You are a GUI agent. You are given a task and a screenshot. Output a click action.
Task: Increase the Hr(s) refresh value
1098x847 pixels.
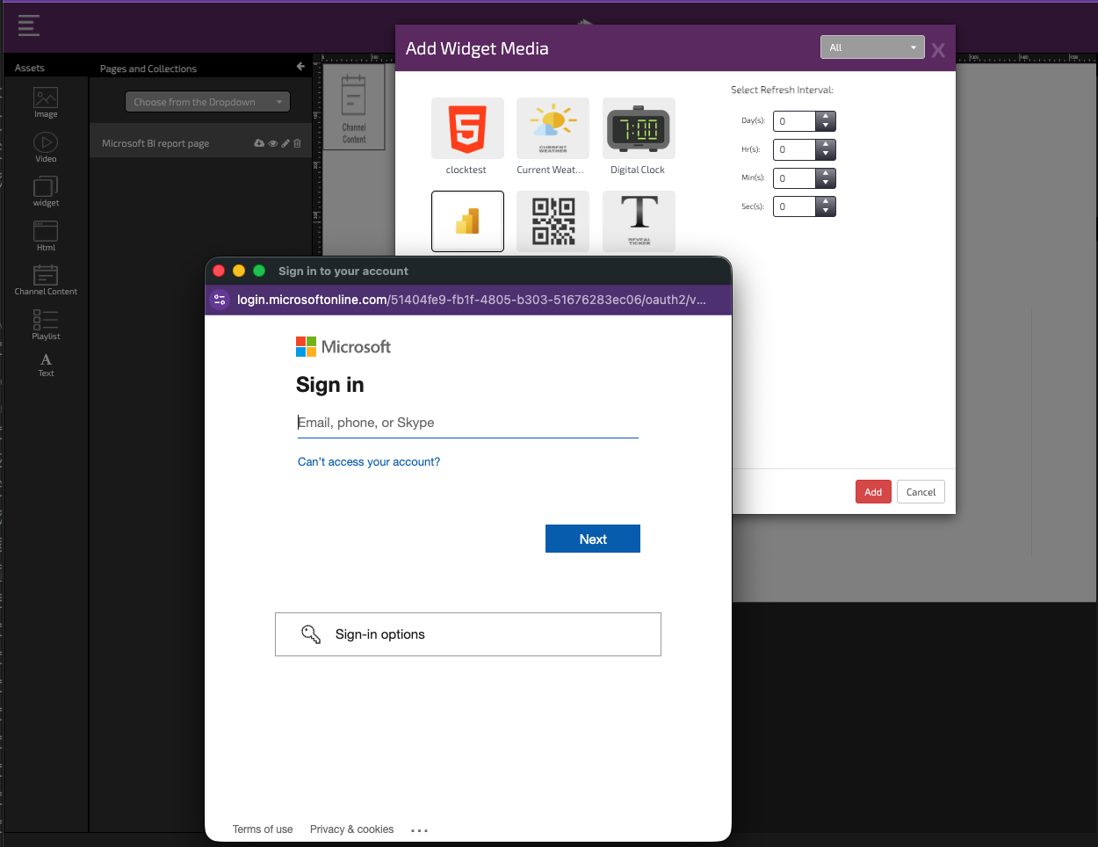pyautogui.click(x=826, y=144)
